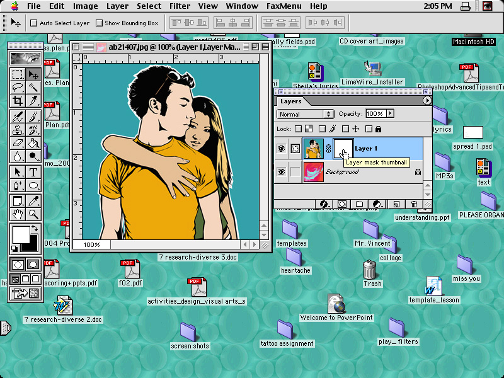Screen dimensions: 504x378
Task: Select the Notes tool
Action: 18,201
